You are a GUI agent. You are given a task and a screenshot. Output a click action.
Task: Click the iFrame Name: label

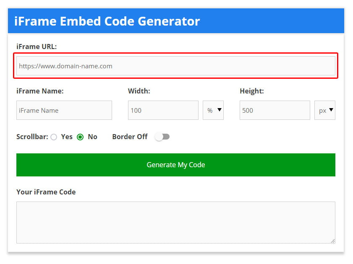click(40, 91)
